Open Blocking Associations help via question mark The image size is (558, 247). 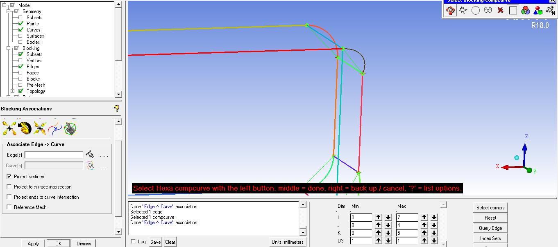(x=116, y=108)
